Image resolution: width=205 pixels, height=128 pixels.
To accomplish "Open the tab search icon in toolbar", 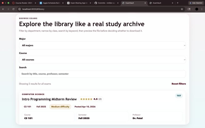I will (x=189, y=9).
